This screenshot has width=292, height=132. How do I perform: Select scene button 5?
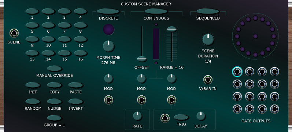(x=32, y=25)
